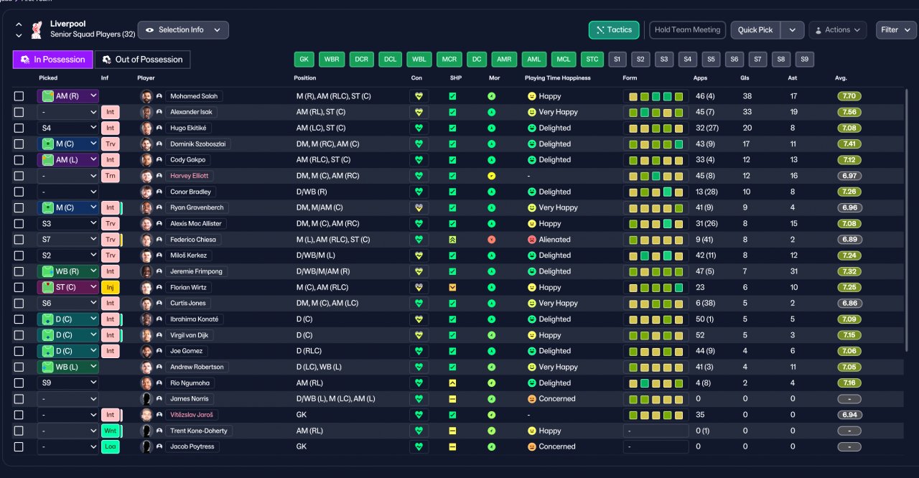Click Jacob Poytress's Loa status badge
The image size is (919, 478).
[x=110, y=446]
